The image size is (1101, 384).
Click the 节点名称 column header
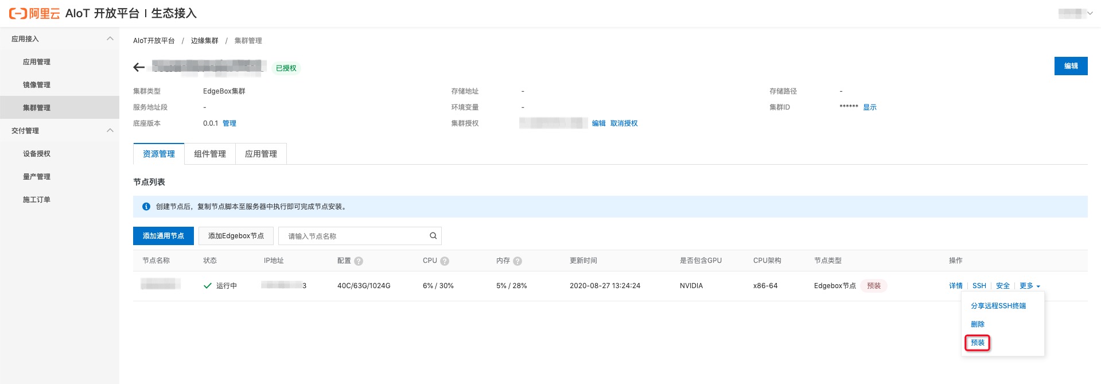tap(156, 261)
